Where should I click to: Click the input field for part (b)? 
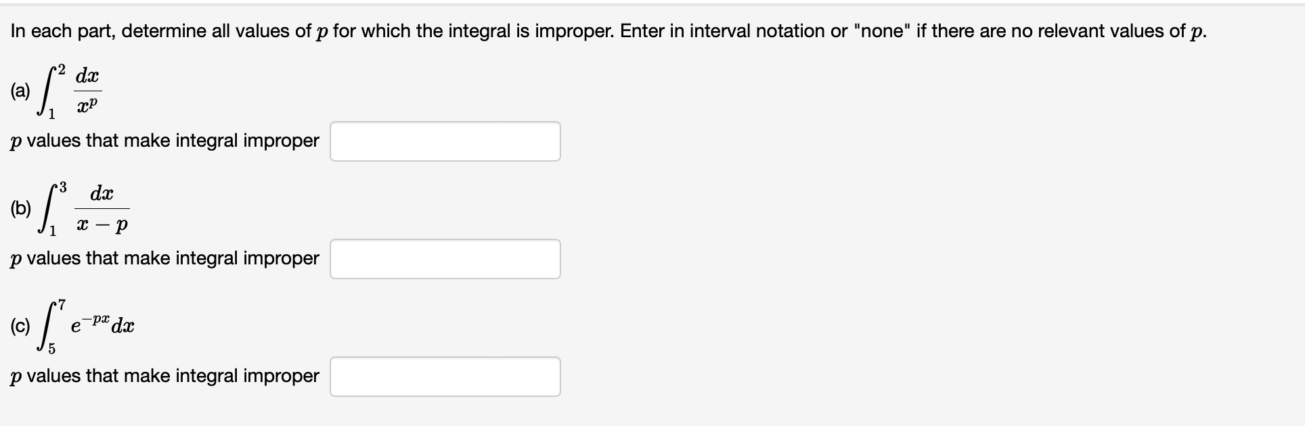click(x=445, y=258)
